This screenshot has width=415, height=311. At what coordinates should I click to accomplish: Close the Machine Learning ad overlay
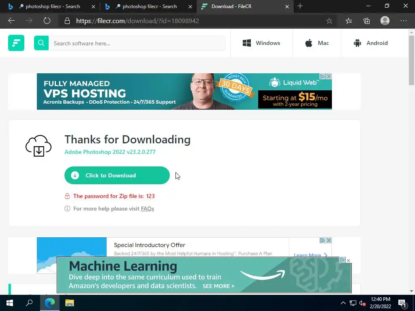click(349, 260)
